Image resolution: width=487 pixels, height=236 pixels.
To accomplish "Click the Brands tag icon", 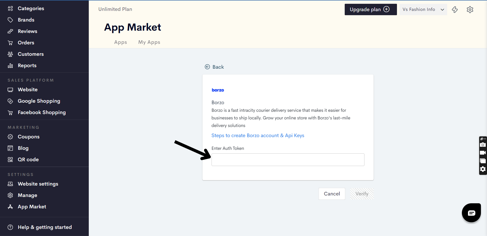I will point(10,20).
